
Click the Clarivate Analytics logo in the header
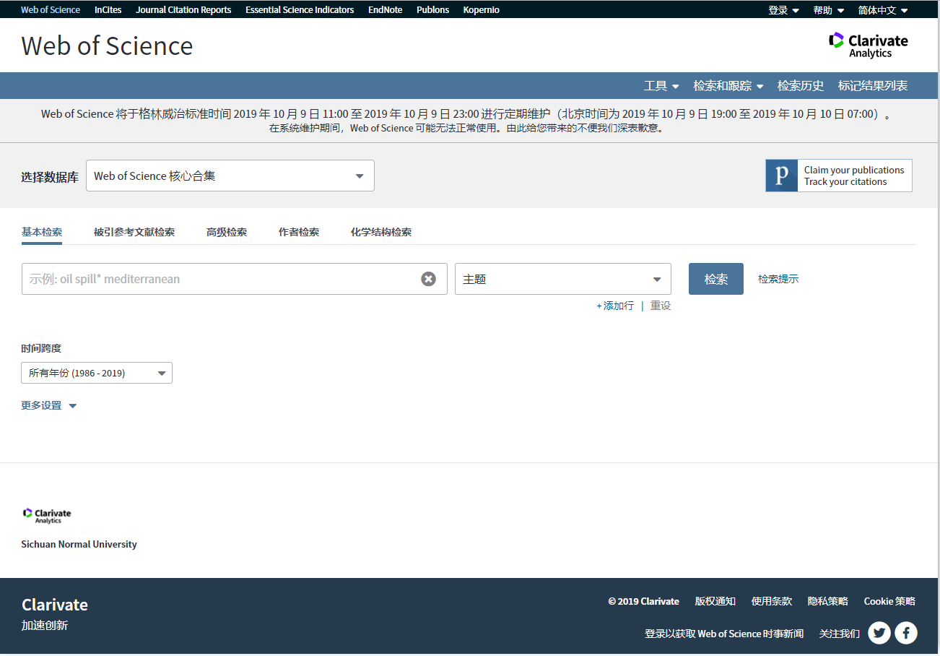click(868, 45)
